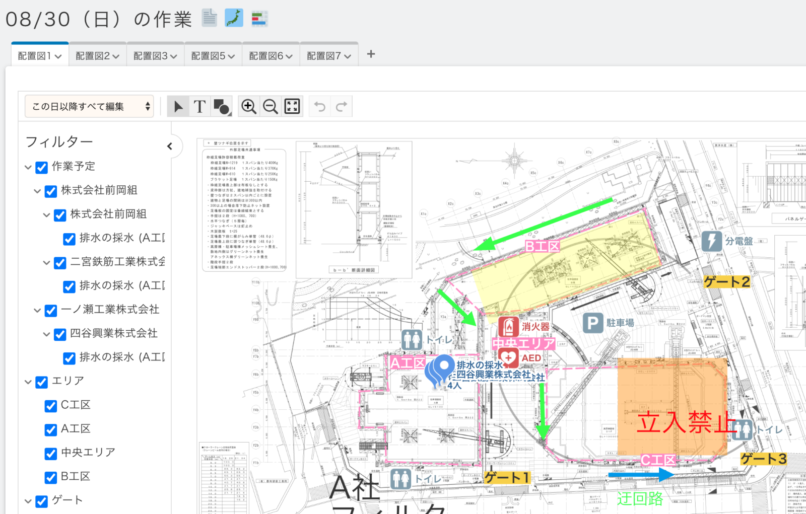This screenshot has width=806, height=514.
Task: Open the Japan map view icon
Action: click(x=234, y=18)
